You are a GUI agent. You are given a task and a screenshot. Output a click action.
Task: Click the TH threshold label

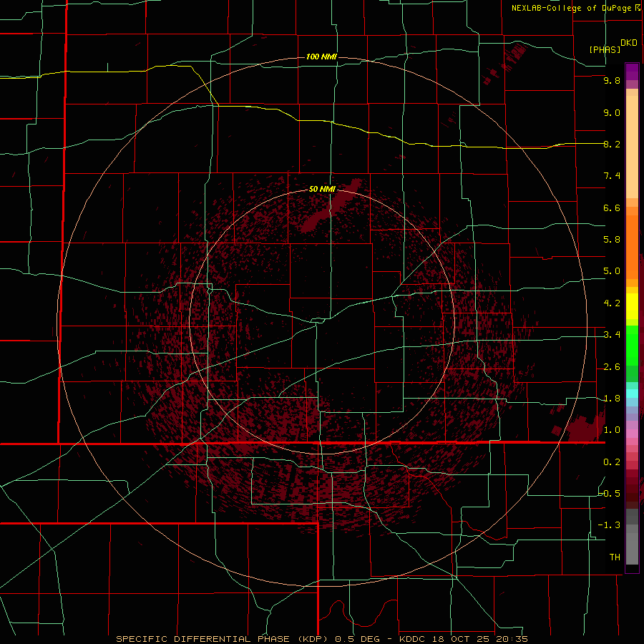click(x=615, y=557)
